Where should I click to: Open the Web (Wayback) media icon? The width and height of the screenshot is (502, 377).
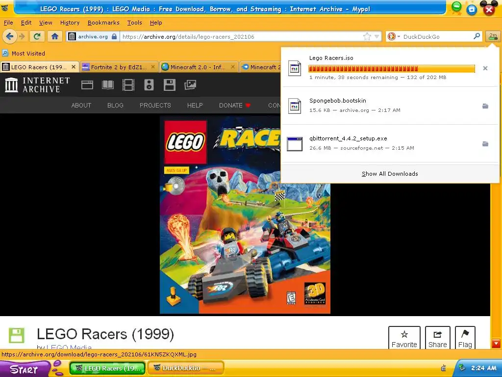point(87,85)
